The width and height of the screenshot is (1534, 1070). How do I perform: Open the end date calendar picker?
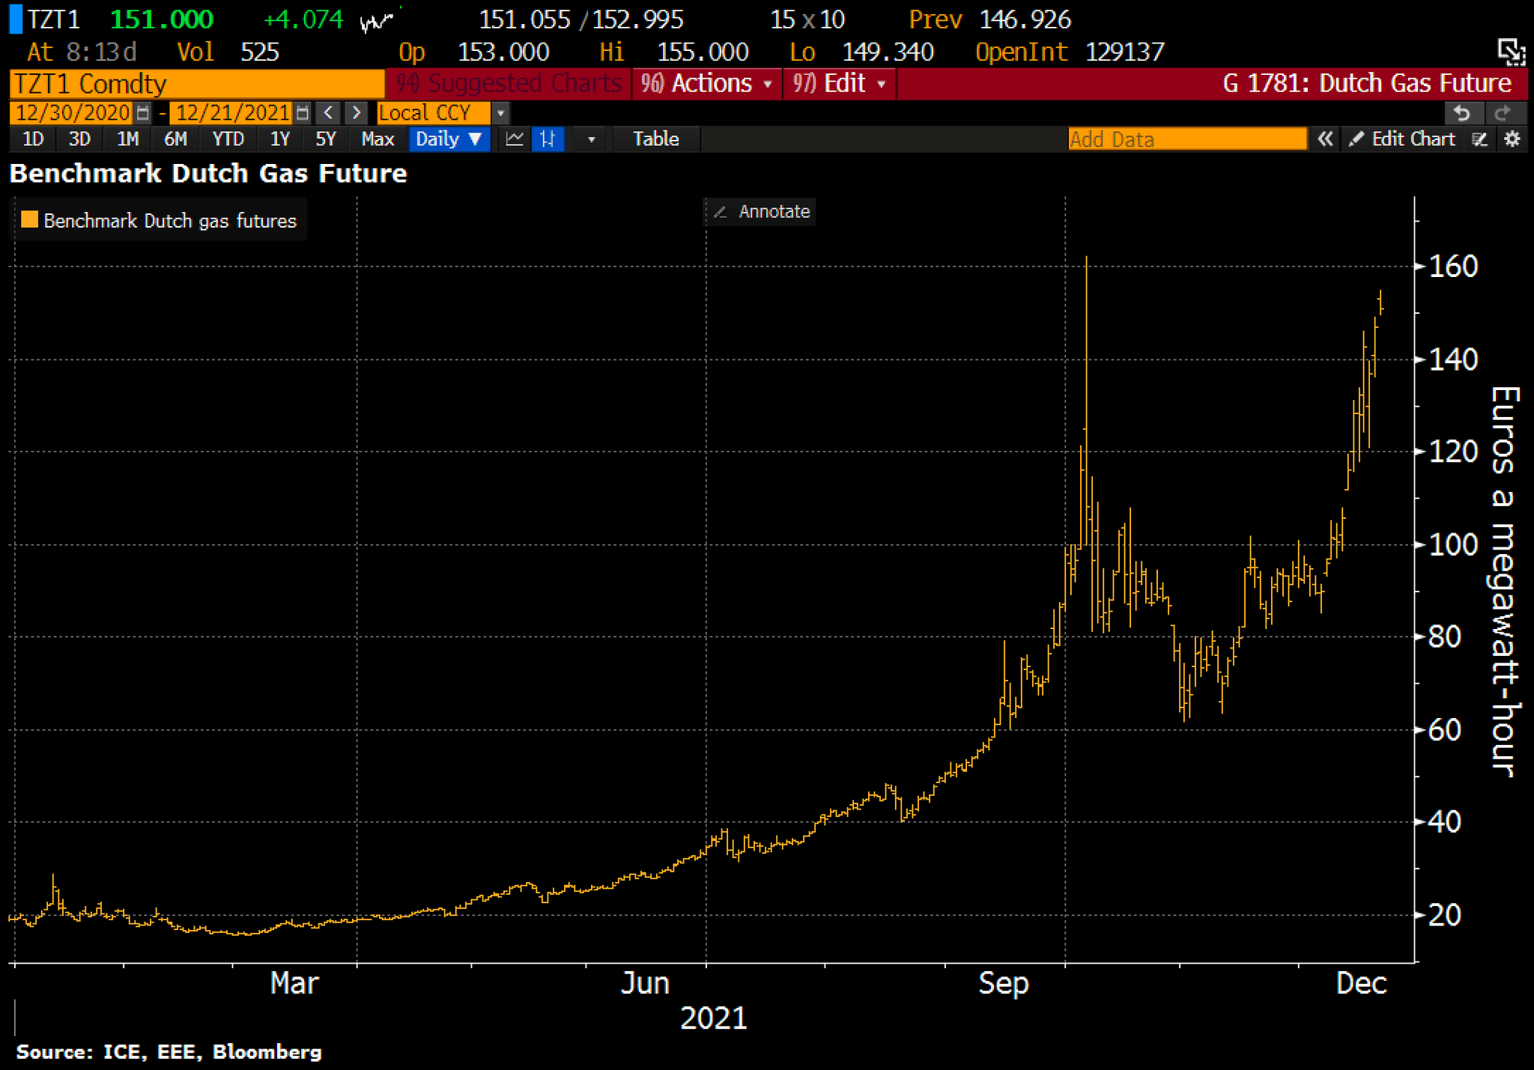tap(302, 113)
